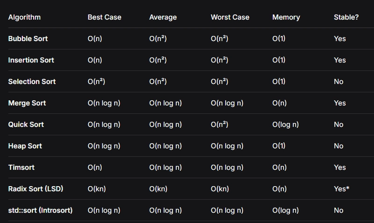This screenshot has width=374, height=223.
Task: Click the Merge Sort algorithm name
Action: pos(27,103)
